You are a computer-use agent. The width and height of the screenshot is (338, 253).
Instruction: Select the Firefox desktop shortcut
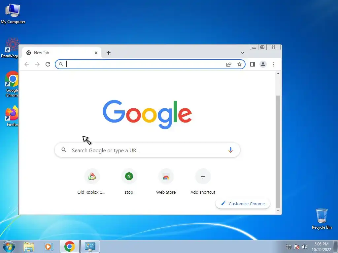pyautogui.click(x=12, y=116)
